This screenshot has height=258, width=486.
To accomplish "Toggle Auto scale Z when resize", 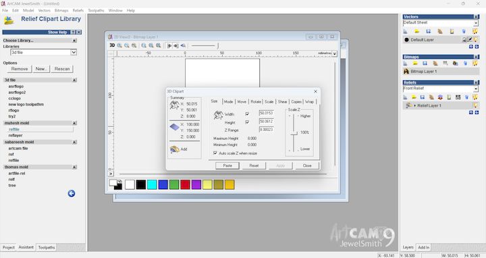I will coord(215,153).
